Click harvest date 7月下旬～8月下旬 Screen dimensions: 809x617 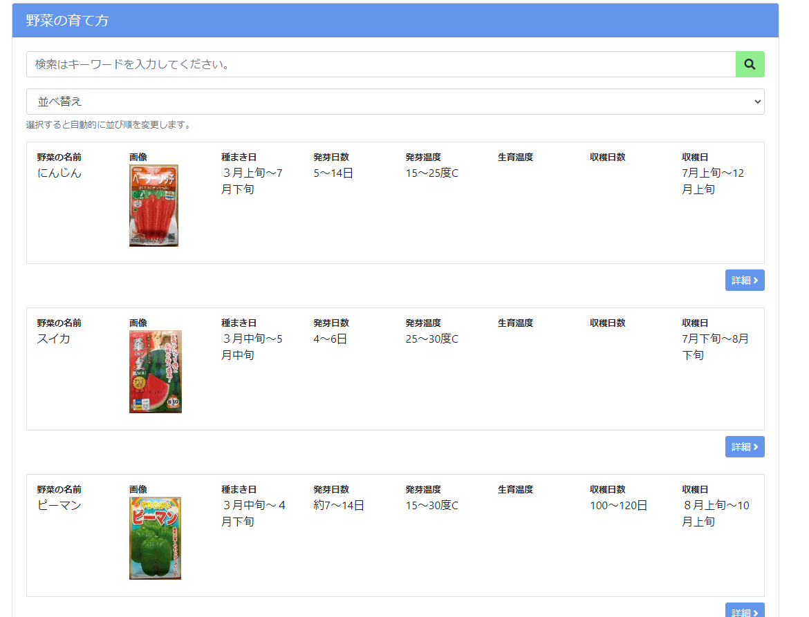715,347
